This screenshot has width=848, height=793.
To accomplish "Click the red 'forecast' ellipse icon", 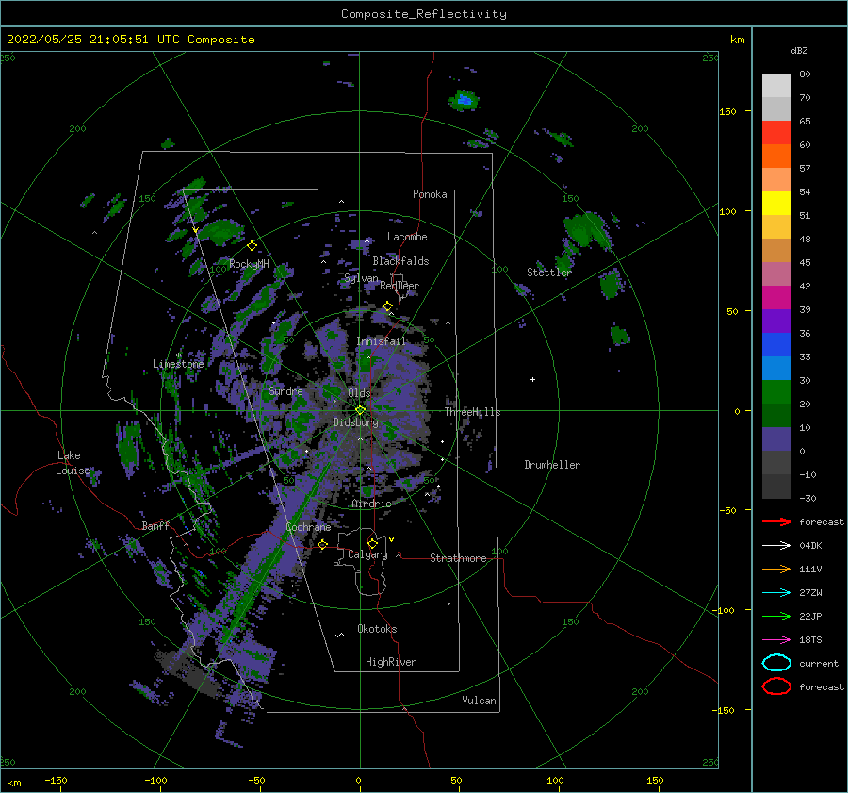I will [x=776, y=686].
